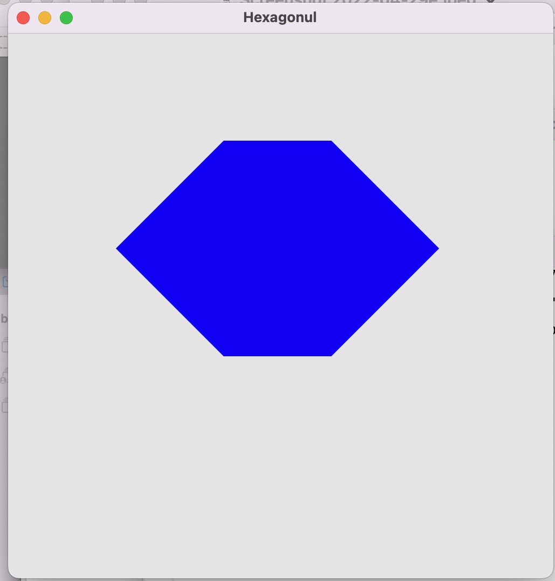Toggle the blue checkbox at left edge
This screenshot has height=581, width=555.
pyautogui.click(x=4, y=282)
